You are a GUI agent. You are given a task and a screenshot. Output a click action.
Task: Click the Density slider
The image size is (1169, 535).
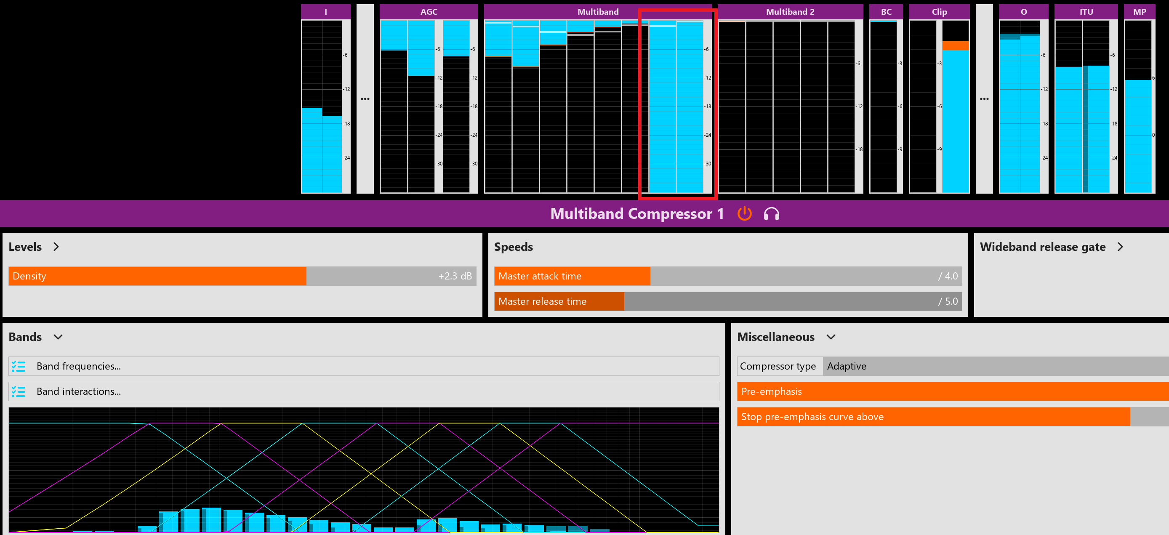(x=242, y=276)
